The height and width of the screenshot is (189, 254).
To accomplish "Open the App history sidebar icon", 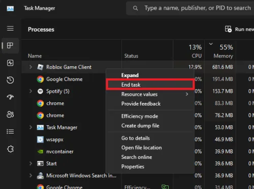I will coord(10,80).
